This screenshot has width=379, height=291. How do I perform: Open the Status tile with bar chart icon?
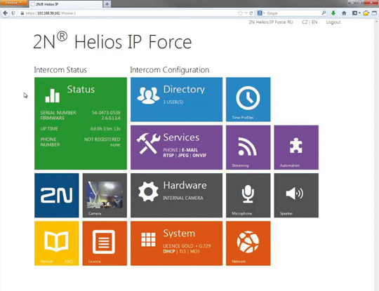(81, 123)
